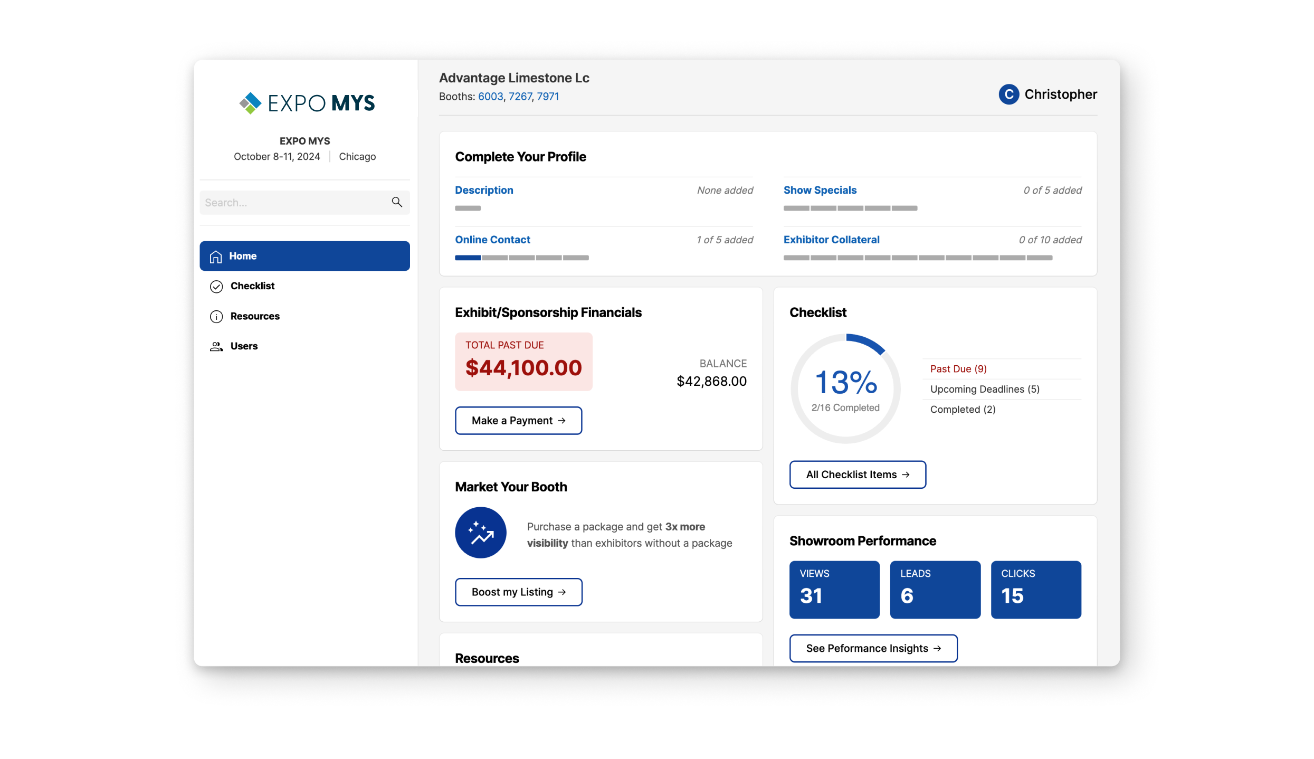Click the Checklist checkmark circle icon
The width and height of the screenshot is (1314, 759).
[x=216, y=287]
